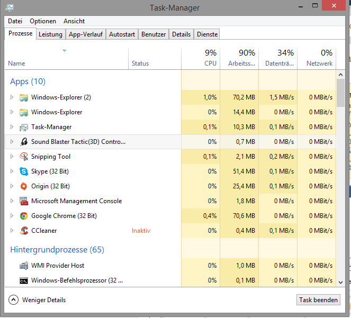Expand the Windows-Explorer (2) process group
Viewport: 351px width, 318px height.
(x=12, y=97)
